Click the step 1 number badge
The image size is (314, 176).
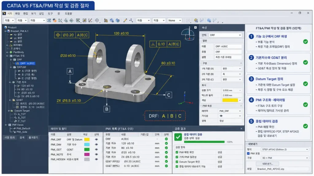coord(251,37)
